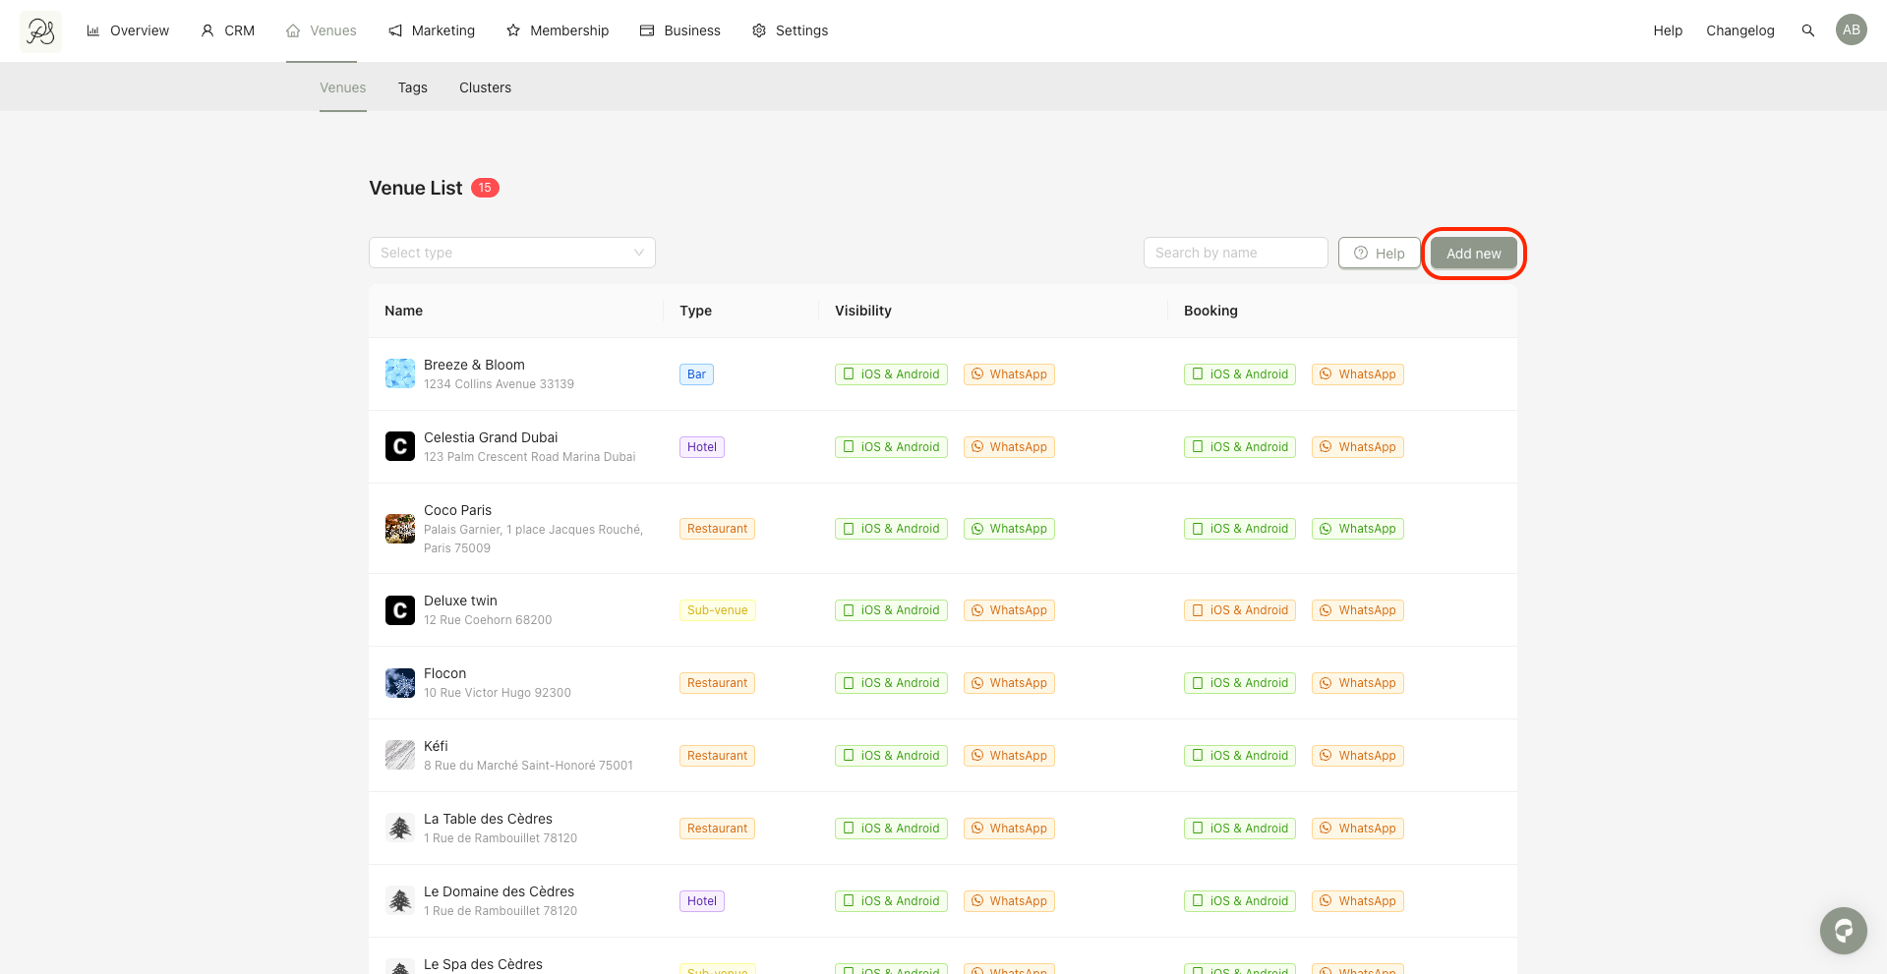Click the Add new venue button
1887x974 pixels.
[x=1473, y=254]
